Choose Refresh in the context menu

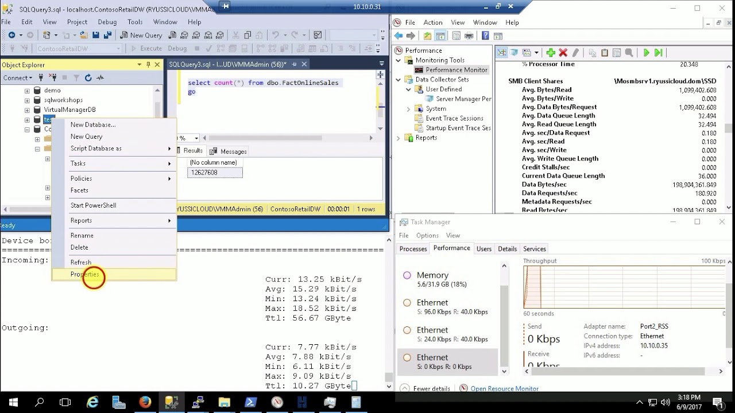[x=114, y=262]
